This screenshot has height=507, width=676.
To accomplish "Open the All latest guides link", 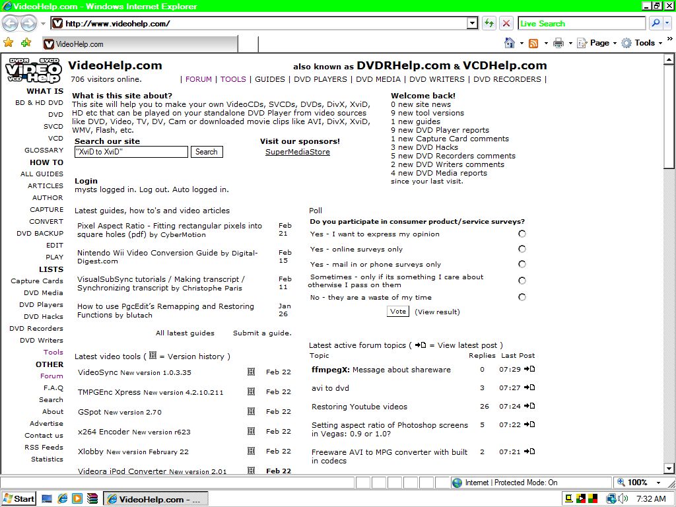I will coord(185,333).
